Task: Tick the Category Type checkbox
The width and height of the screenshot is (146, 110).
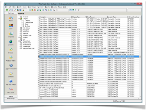Action: coord(23,22)
